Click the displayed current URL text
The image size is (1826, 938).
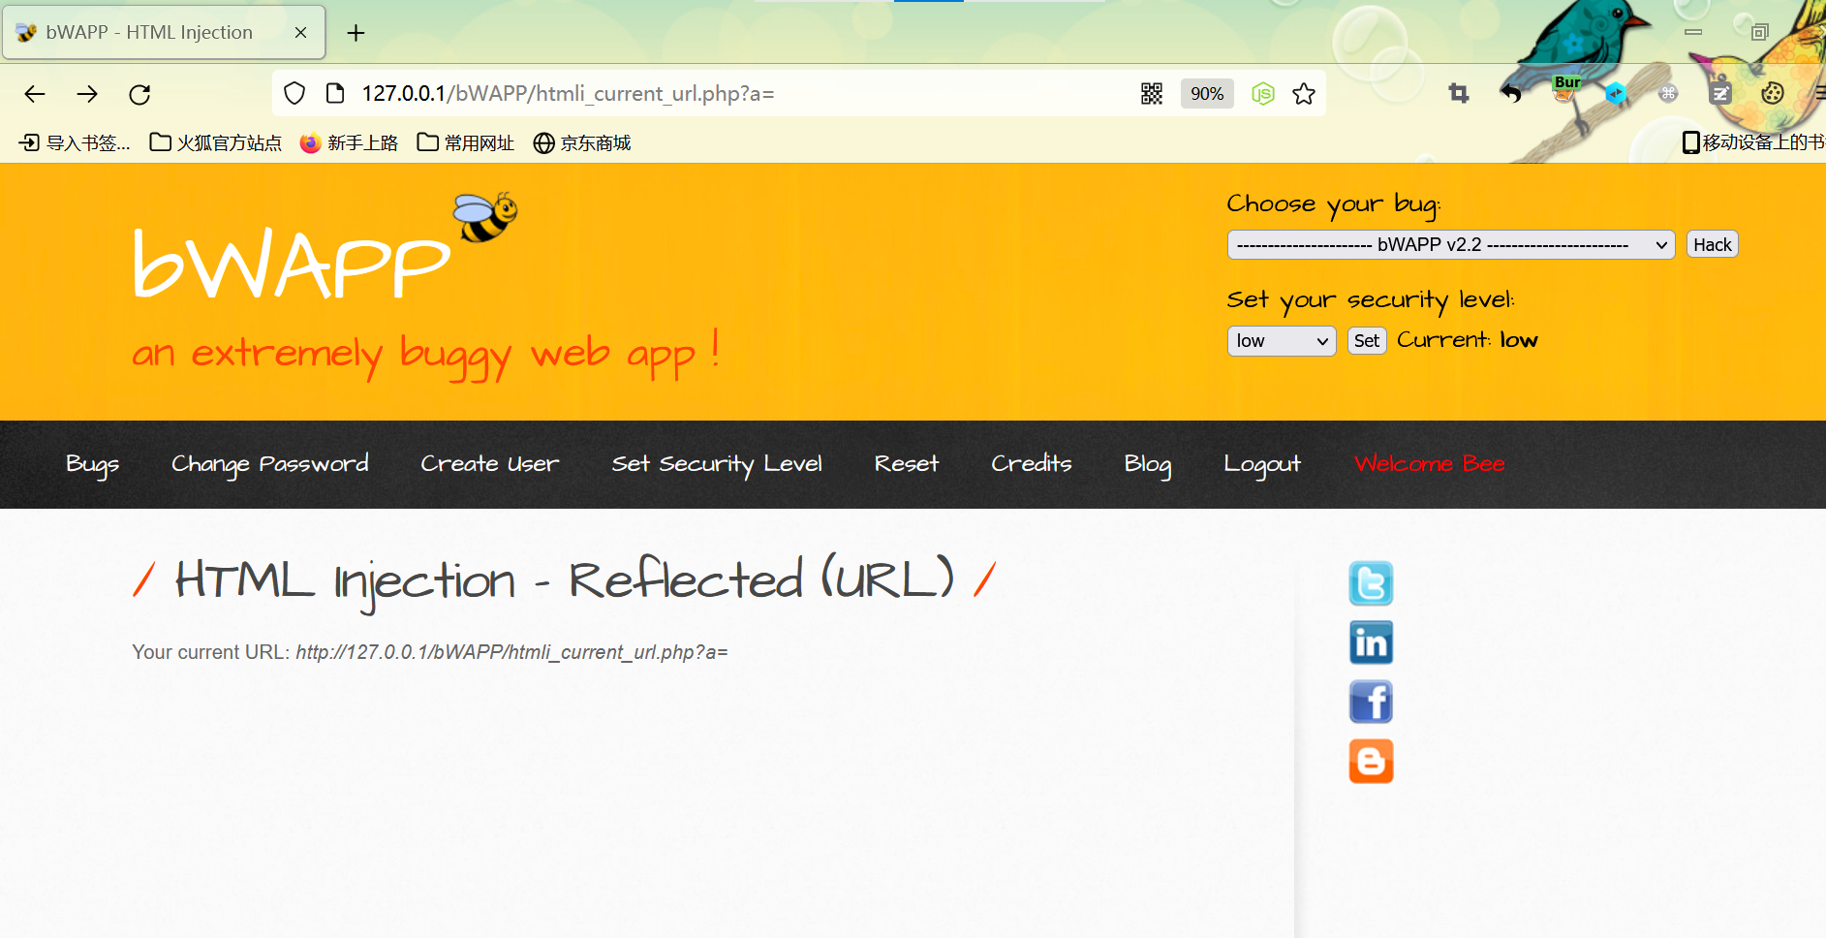tap(511, 652)
